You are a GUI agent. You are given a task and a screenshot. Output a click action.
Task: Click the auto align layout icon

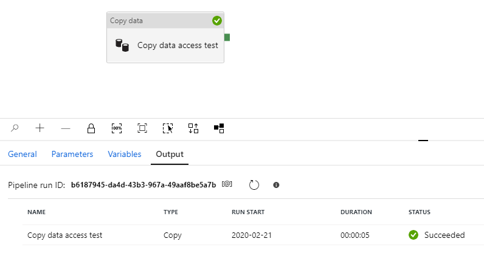[x=193, y=128]
